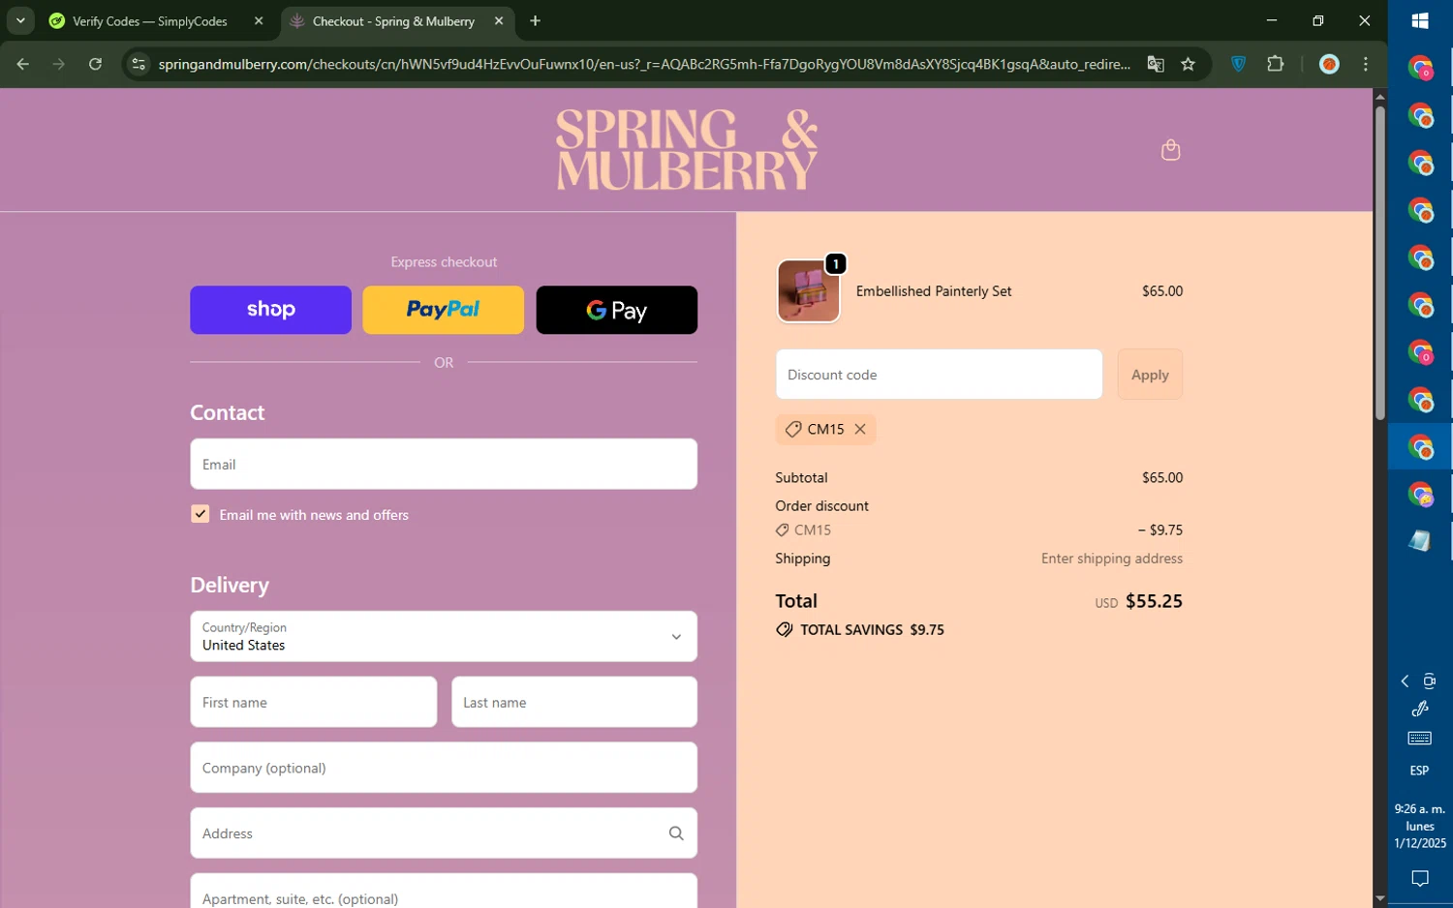The width and height of the screenshot is (1453, 908).
Task: Close the Checkout Spring & Mulberry tab
Action: point(498,20)
